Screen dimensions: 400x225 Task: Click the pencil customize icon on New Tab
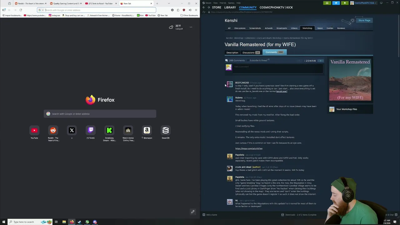coord(193,212)
